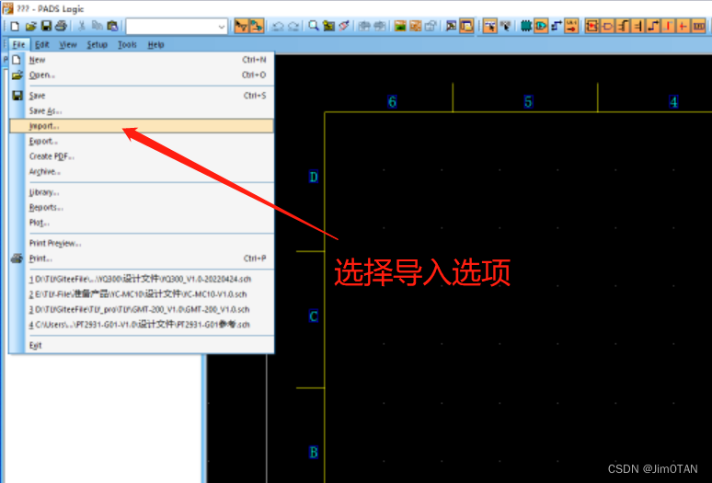
Task: Toggle the stepped net filter icon
Action: coord(623,27)
